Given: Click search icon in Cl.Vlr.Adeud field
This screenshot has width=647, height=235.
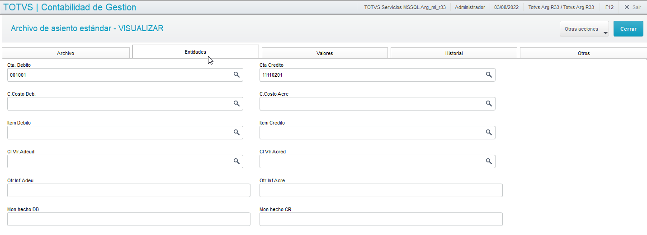Looking at the screenshot, I should 236,161.
